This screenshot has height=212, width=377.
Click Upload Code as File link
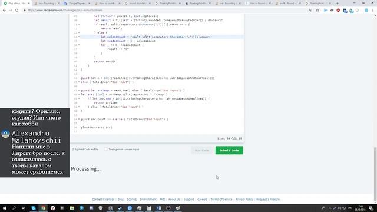click(87, 149)
